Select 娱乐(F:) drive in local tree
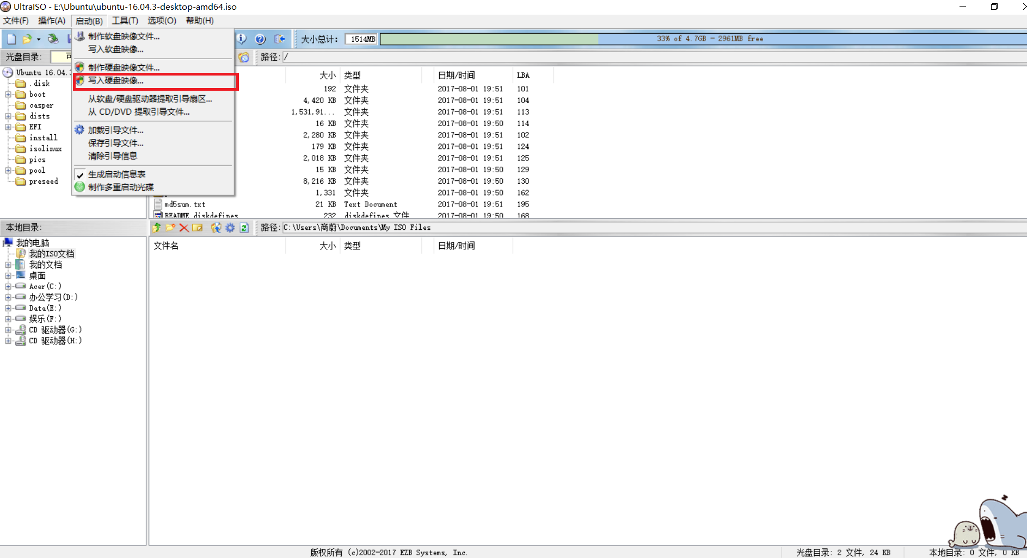 (x=45, y=319)
